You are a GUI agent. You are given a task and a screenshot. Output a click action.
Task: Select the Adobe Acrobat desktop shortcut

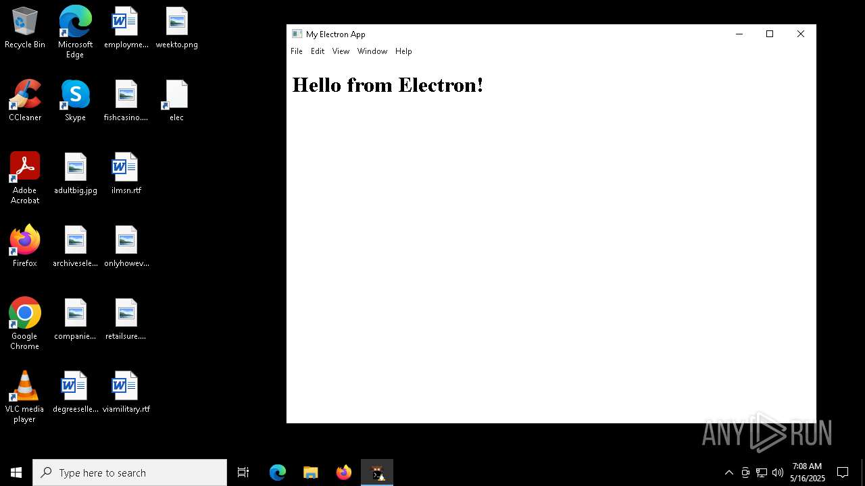(25, 178)
